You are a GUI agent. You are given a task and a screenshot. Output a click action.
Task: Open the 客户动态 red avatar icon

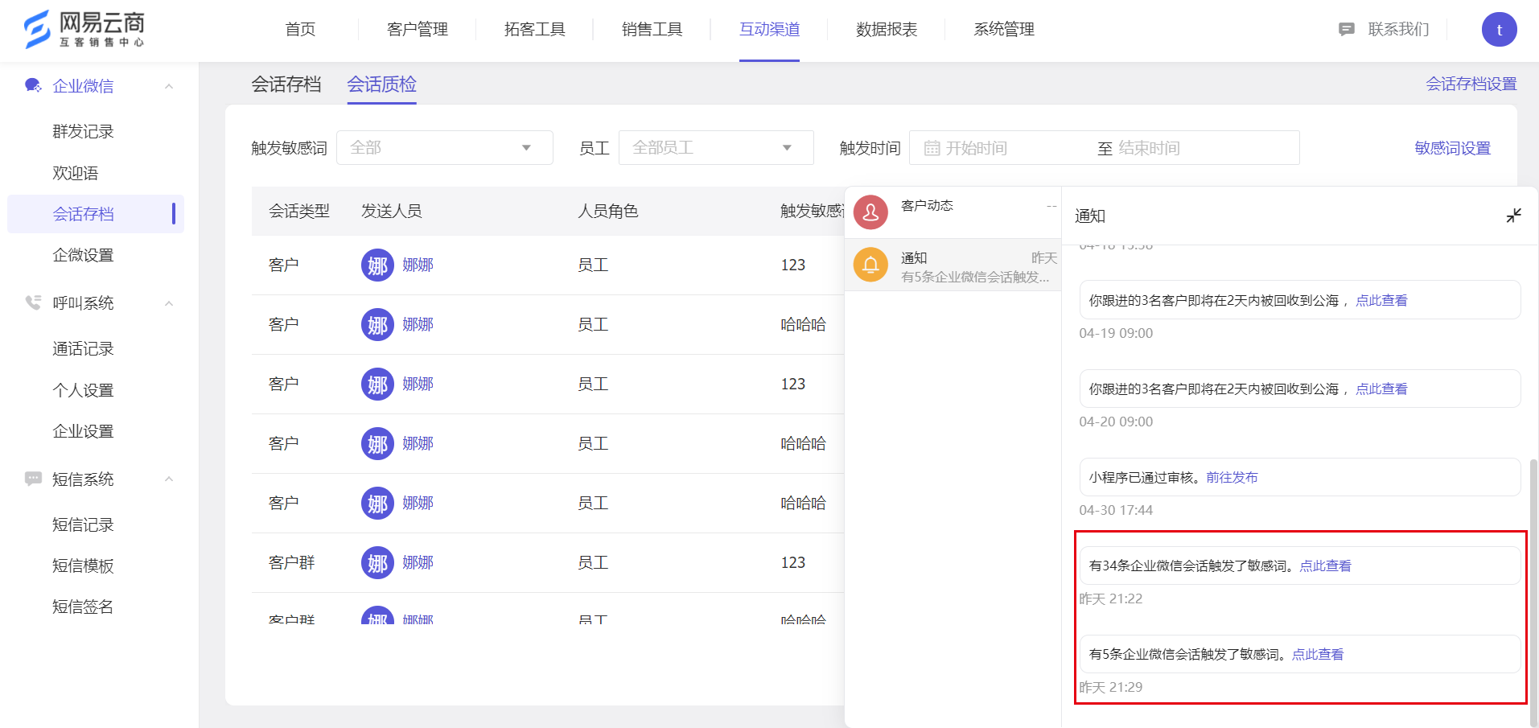click(x=870, y=212)
